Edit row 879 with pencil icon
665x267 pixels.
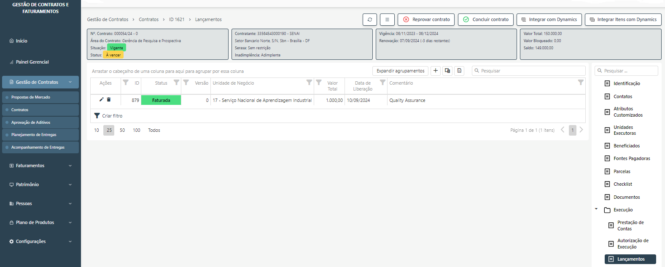(x=101, y=100)
